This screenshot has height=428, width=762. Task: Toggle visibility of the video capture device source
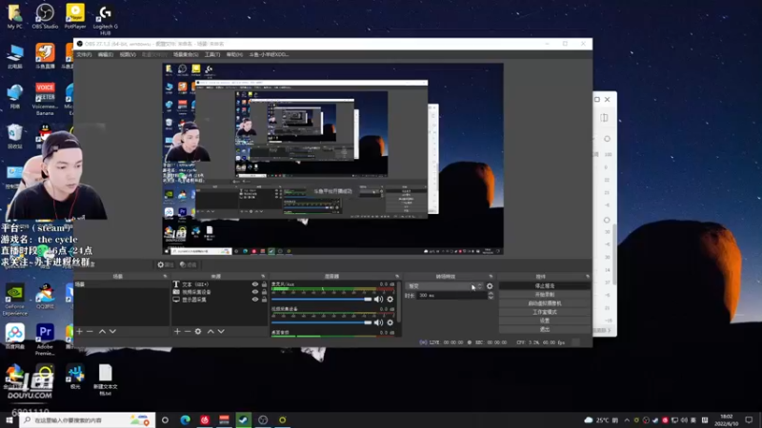point(255,292)
